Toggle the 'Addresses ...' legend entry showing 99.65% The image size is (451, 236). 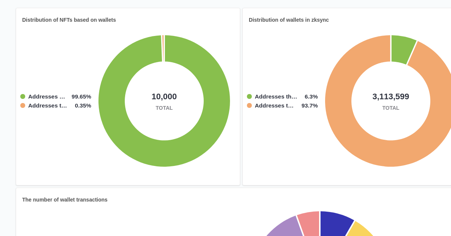tap(47, 97)
